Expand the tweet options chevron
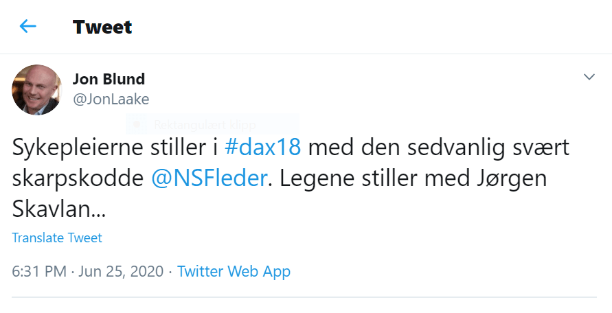This screenshot has height=313, width=612. tap(589, 77)
